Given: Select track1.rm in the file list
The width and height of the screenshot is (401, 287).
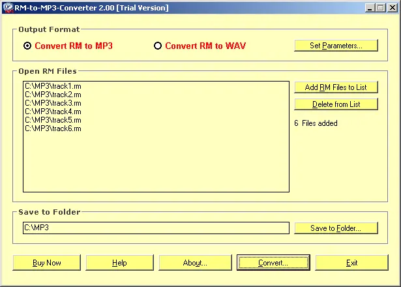Looking at the screenshot, I should click(53, 86).
